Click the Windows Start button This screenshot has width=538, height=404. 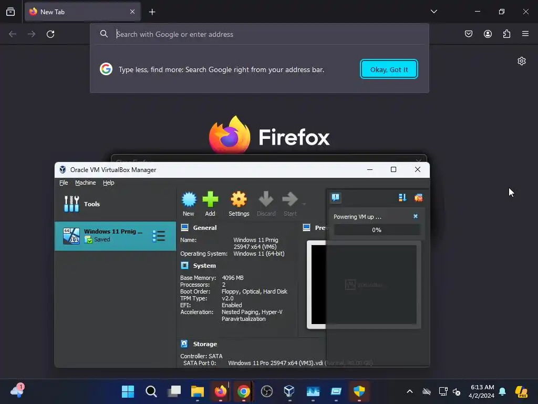click(x=128, y=391)
